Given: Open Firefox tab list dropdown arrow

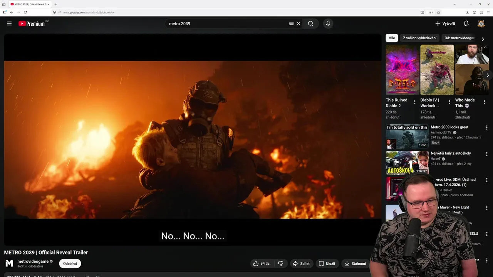Looking at the screenshot, I should 455,4.
